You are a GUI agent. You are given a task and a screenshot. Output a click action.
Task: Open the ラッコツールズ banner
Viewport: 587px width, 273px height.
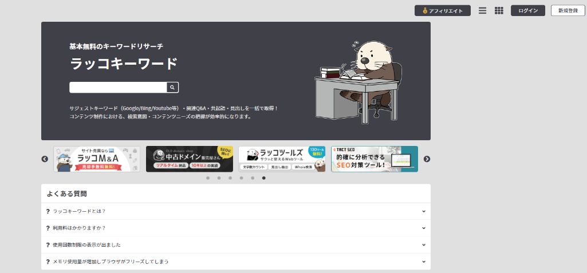click(x=282, y=159)
